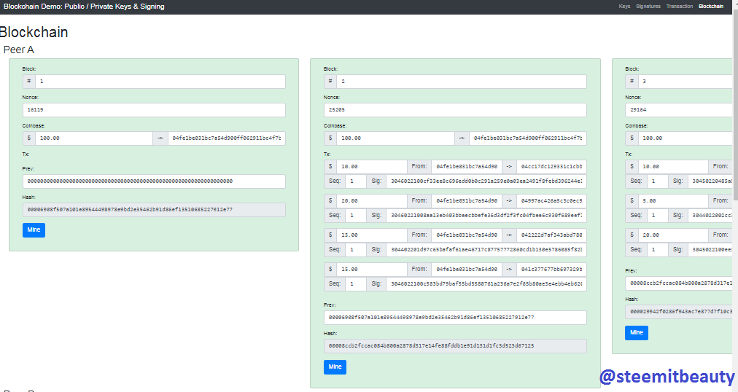Select block 1 Prev field of zeros
The image size is (738, 392).
click(154, 181)
